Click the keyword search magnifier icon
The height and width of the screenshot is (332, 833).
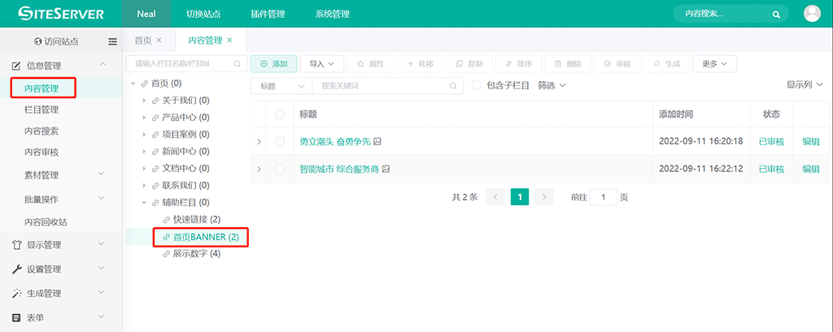(x=454, y=85)
